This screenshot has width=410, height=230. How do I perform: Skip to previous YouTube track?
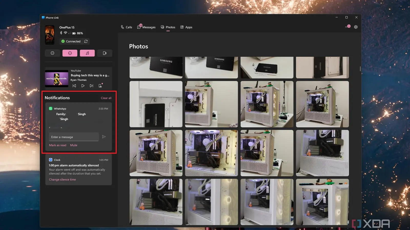(x=74, y=86)
